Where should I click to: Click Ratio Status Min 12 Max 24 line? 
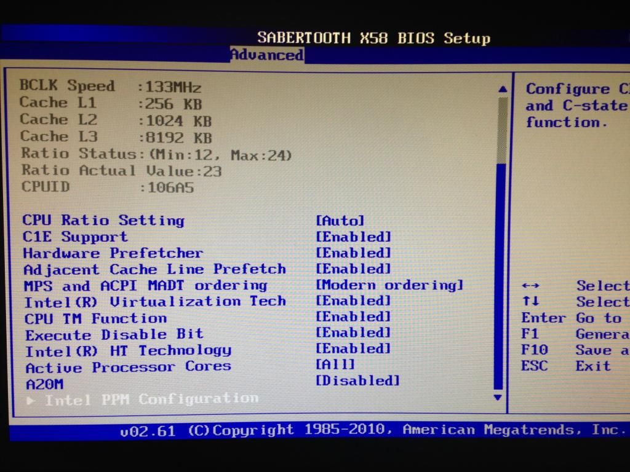pyautogui.click(x=157, y=154)
